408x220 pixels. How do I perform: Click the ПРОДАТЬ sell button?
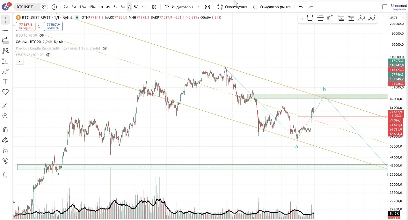(x=25, y=26)
